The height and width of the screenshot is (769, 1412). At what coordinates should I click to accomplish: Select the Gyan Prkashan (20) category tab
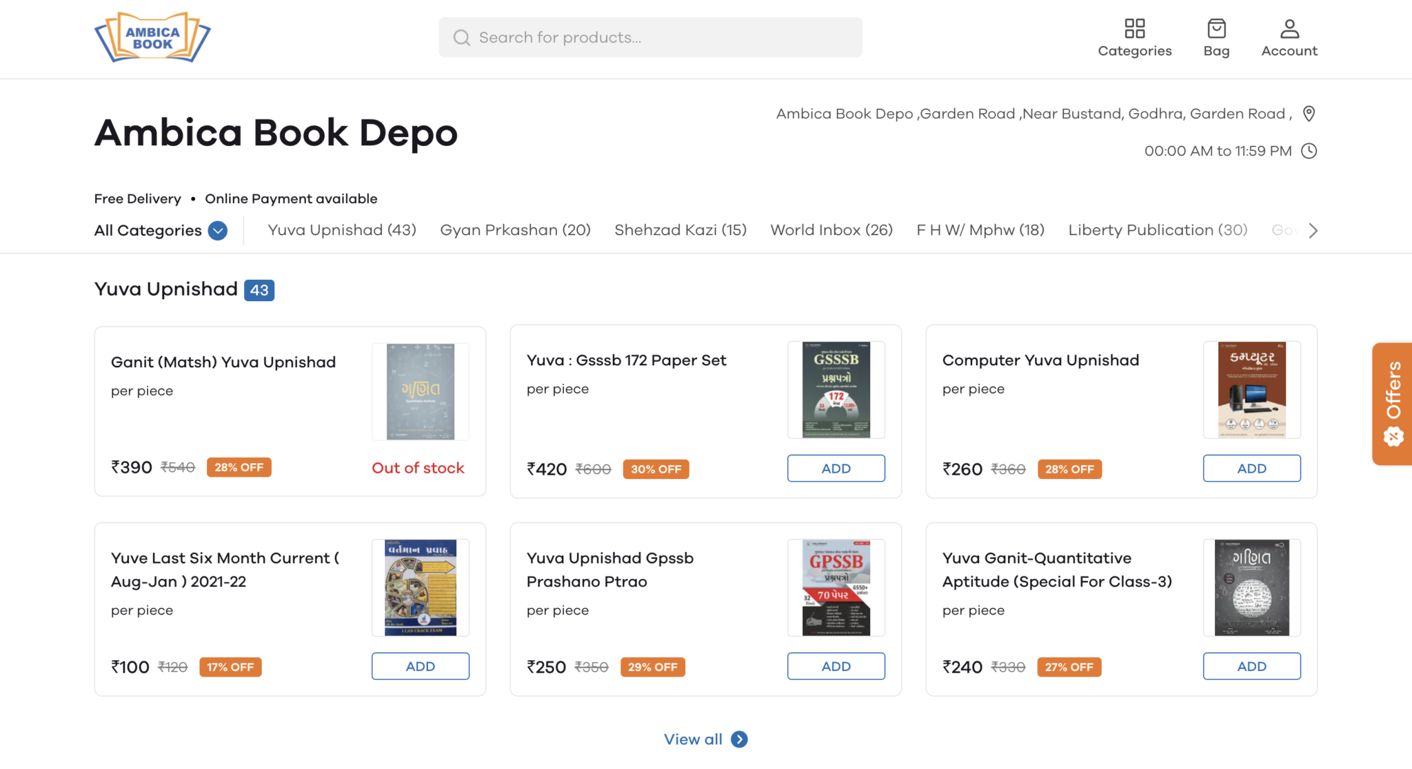(x=515, y=230)
